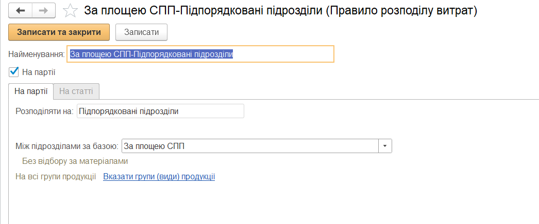Open the 'На статті' tab
This screenshot has height=224, width=539.
76,91
